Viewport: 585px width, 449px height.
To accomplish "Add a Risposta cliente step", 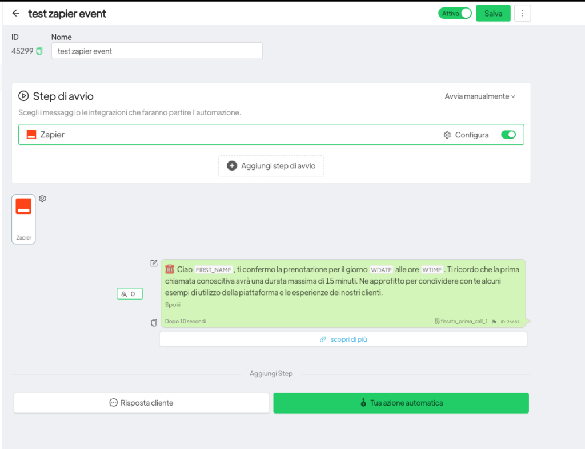I will 141,403.
